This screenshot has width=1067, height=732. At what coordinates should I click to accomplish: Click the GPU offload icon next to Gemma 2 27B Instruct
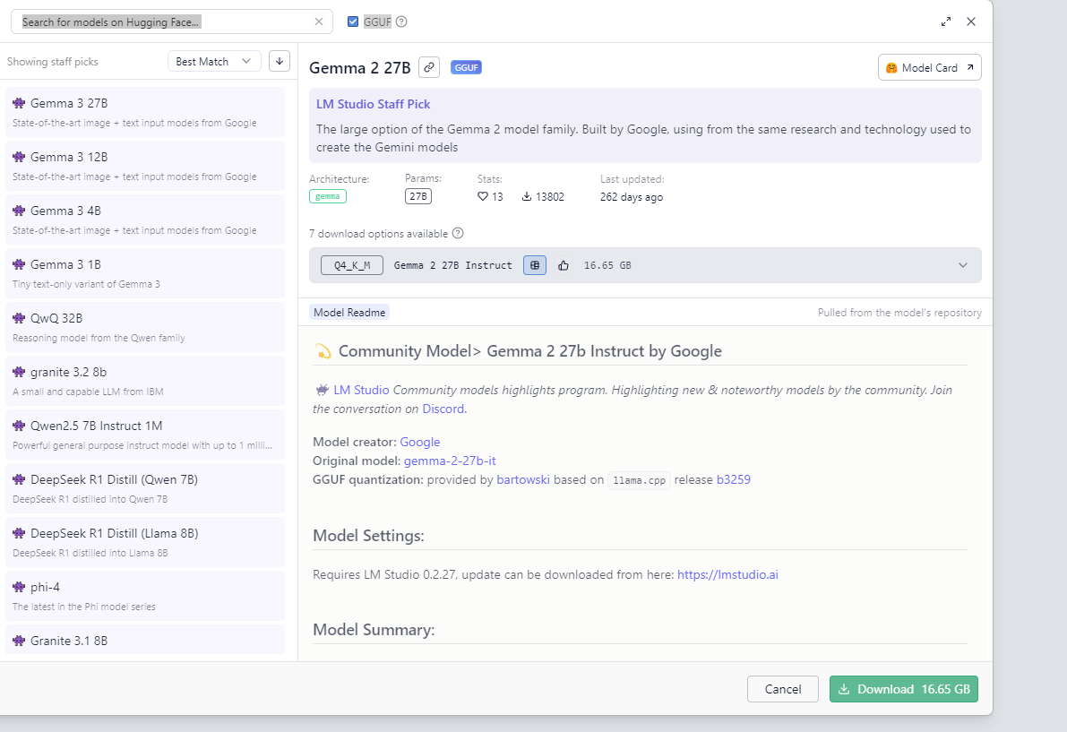point(535,265)
